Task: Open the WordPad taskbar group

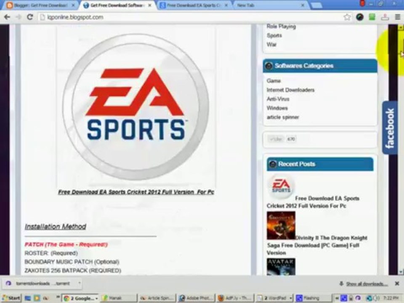Action: tap(275, 298)
